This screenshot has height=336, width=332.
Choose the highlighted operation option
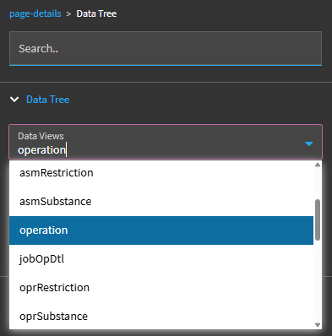pyautogui.click(x=161, y=230)
